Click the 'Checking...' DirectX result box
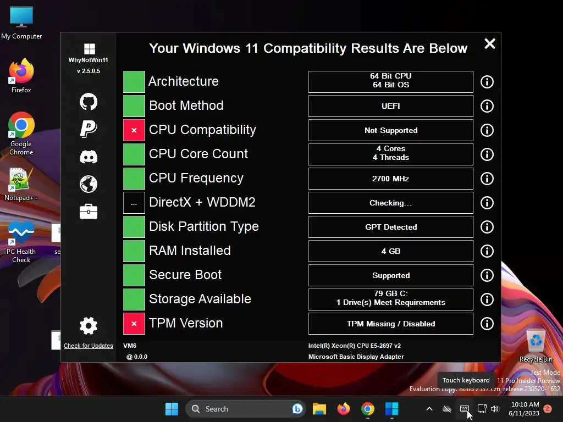 click(391, 203)
